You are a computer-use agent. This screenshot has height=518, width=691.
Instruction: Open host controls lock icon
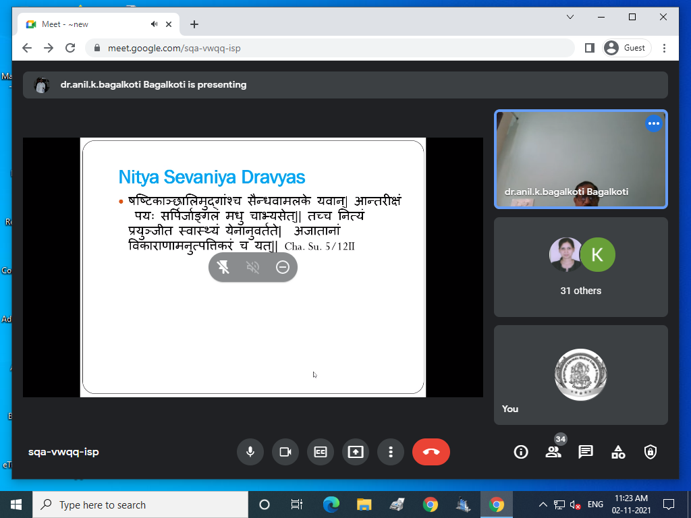(x=651, y=452)
